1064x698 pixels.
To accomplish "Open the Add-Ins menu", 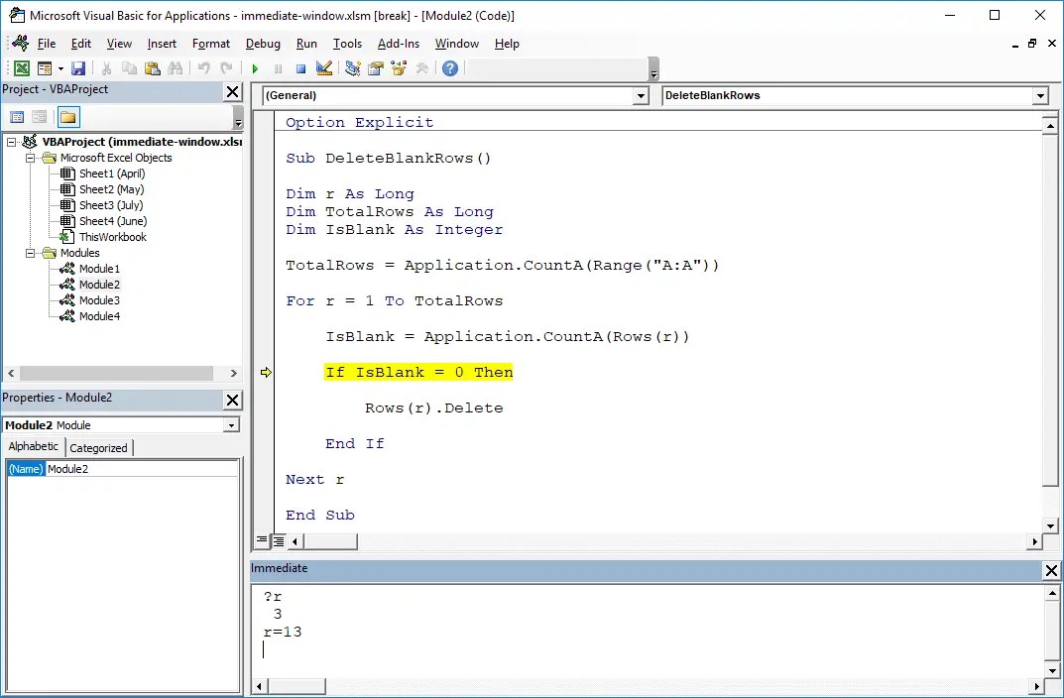I will click(399, 44).
